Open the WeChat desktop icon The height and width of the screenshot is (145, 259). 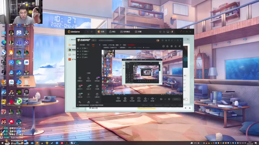pyautogui.click(x=19, y=63)
